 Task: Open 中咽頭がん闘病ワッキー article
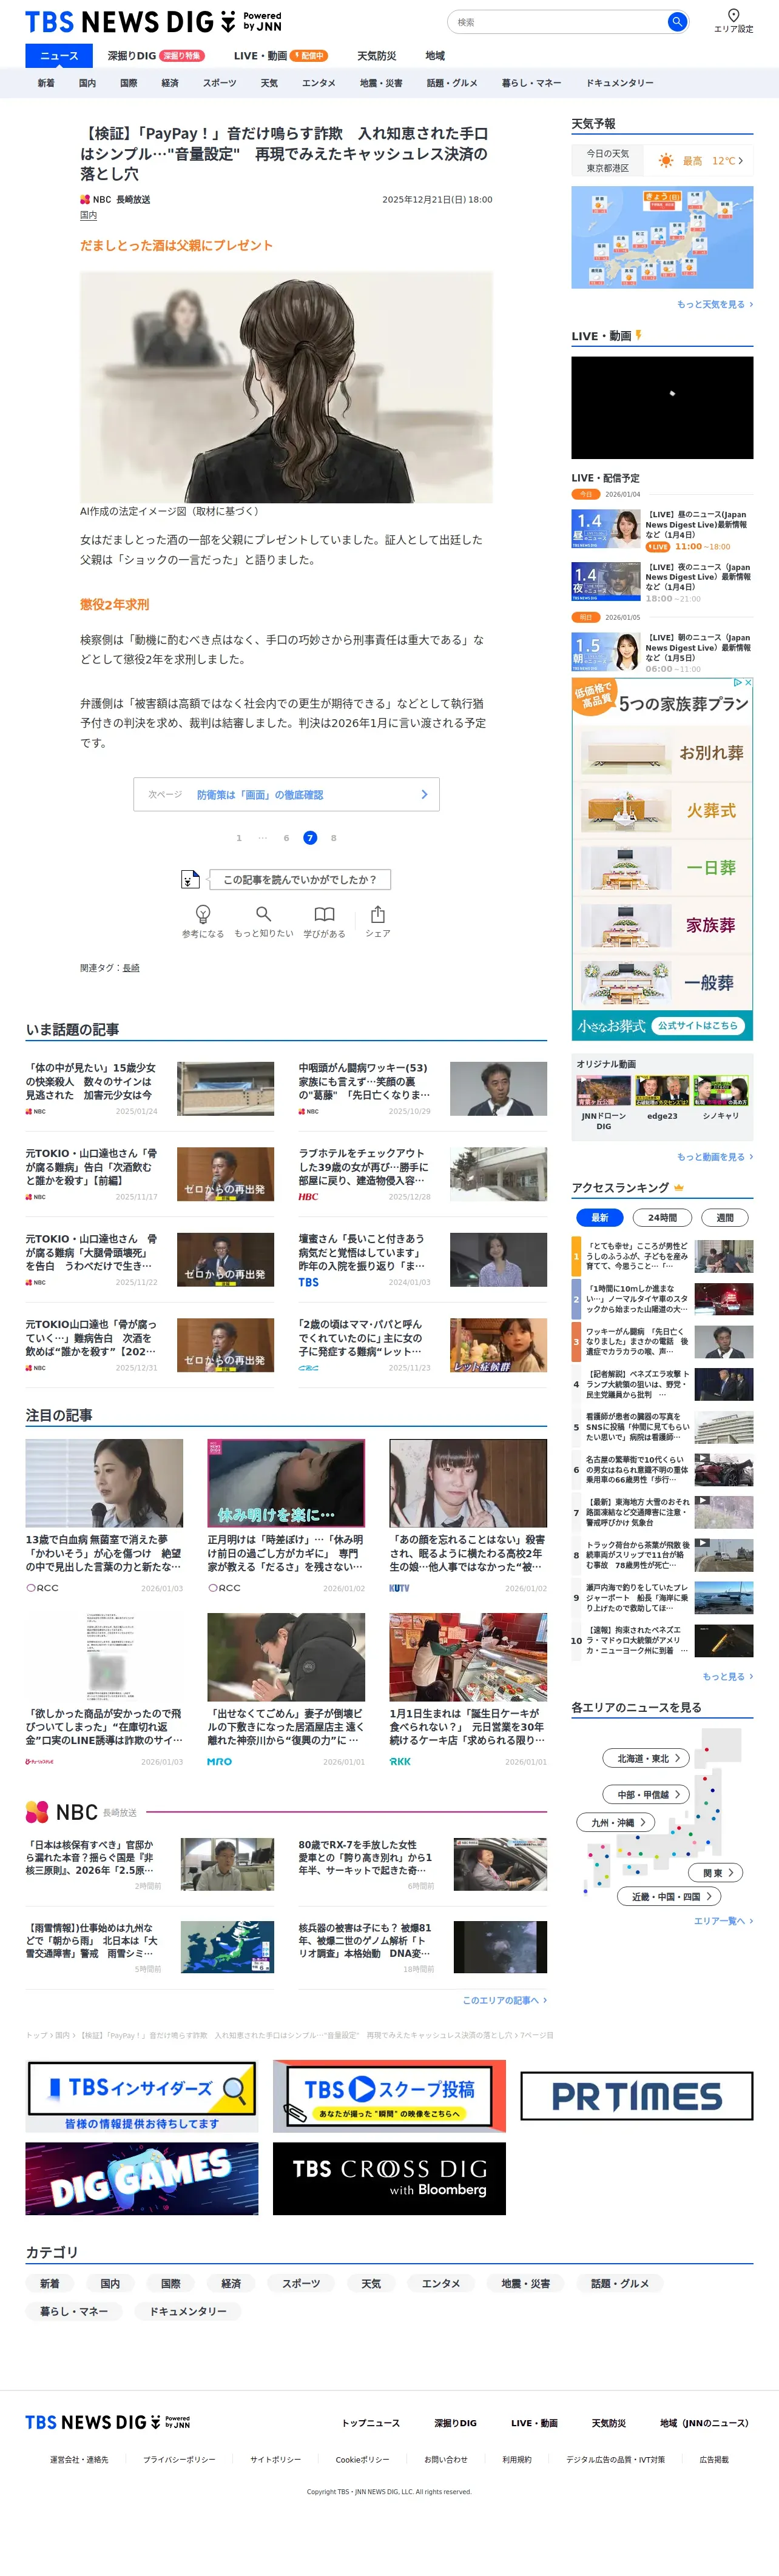[x=422, y=1088]
